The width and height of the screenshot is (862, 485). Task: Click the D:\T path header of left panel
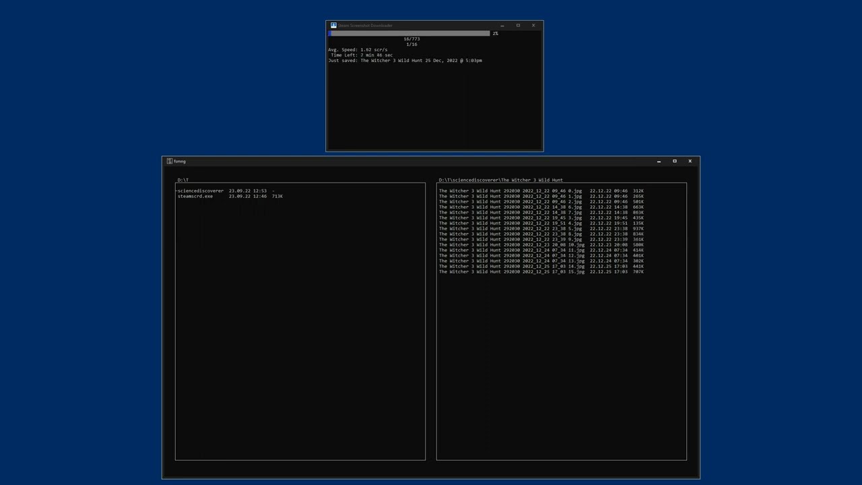(x=183, y=180)
